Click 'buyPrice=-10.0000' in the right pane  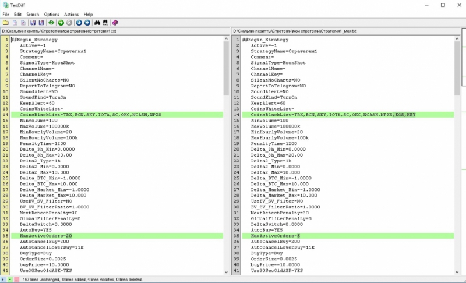[x=275, y=264]
